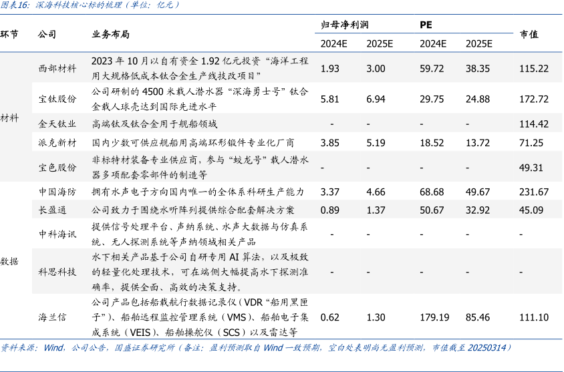Click net profit value 6.94
This screenshot has height=372, width=564.
click(376, 99)
